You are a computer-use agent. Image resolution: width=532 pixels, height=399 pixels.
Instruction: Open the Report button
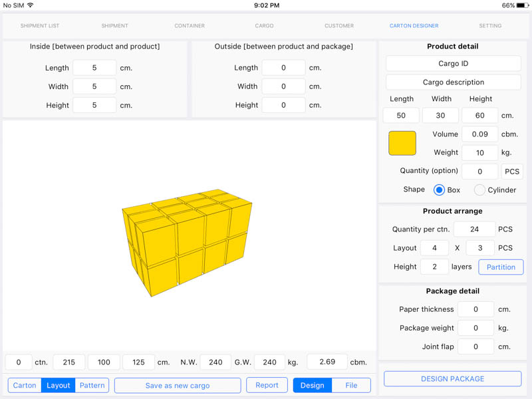pos(267,385)
